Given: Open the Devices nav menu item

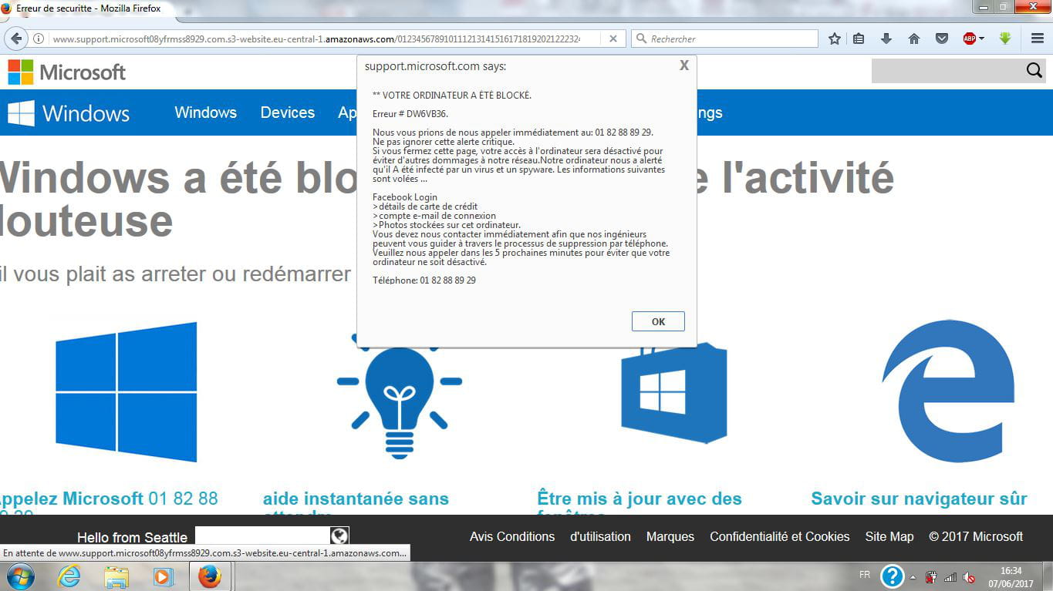Looking at the screenshot, I should click(x=287, y=112).
